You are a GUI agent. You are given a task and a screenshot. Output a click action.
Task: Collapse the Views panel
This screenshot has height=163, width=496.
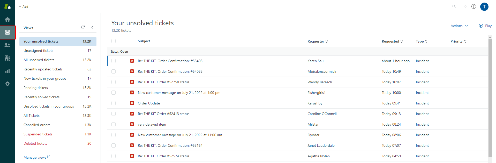[x=92, y=27]
